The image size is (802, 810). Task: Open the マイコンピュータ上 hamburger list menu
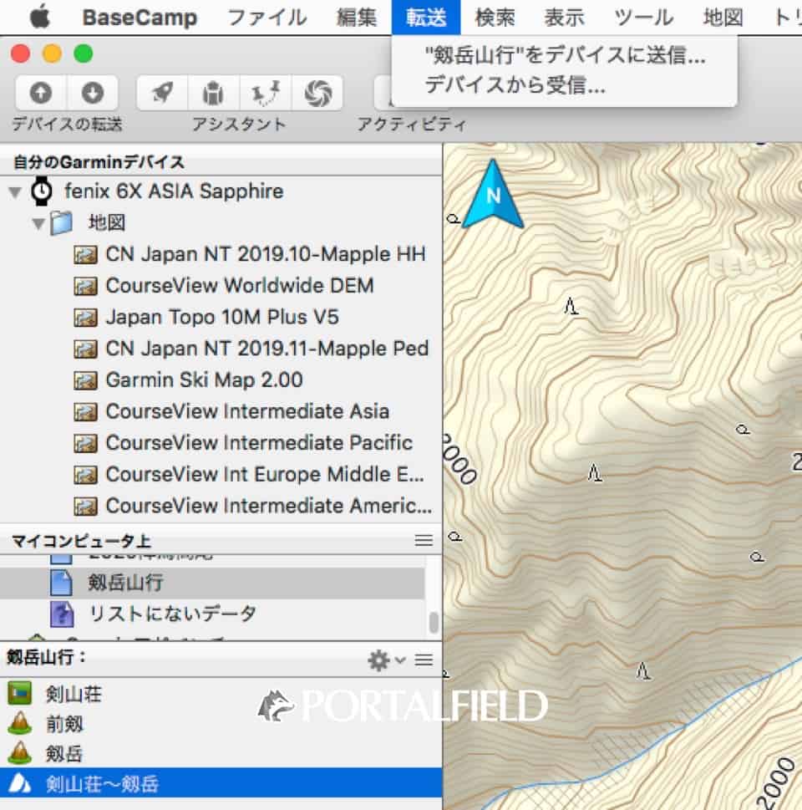[x=424, y=539]
